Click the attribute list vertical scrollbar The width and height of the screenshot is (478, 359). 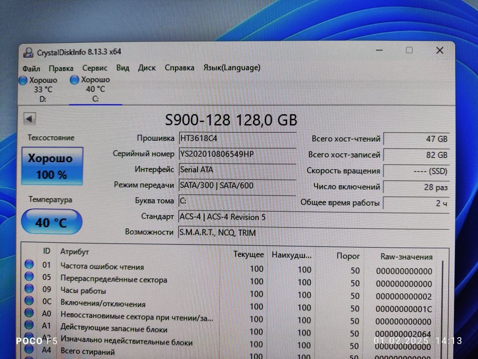[x=442, y=310]
